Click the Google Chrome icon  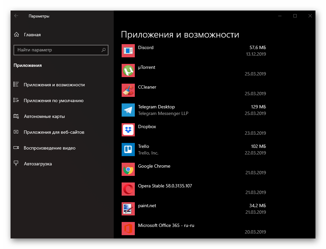click(128, 169)
